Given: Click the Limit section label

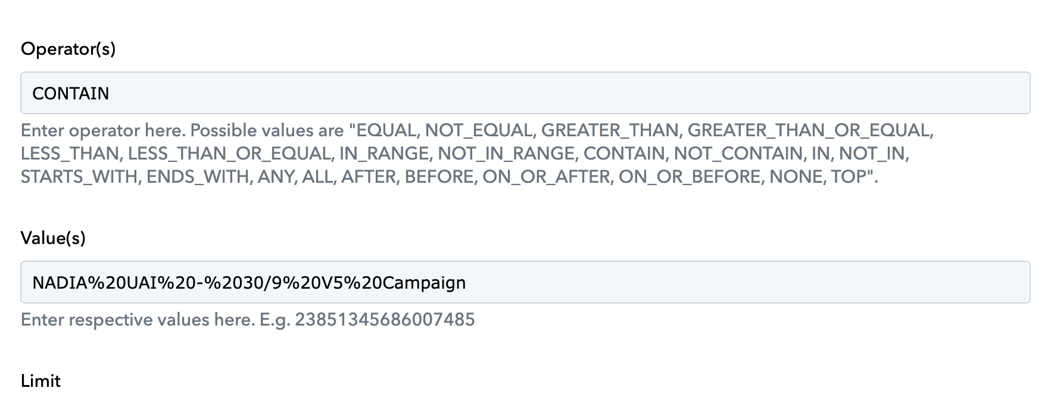Looking at the screenshot, I should tap(40, 381).
